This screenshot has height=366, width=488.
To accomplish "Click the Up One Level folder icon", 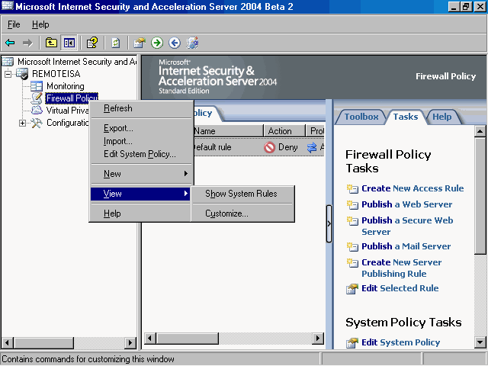I will (x=51, y=43).
